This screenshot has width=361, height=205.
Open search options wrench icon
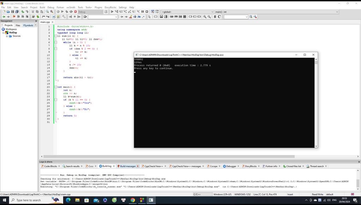(255, 17)
